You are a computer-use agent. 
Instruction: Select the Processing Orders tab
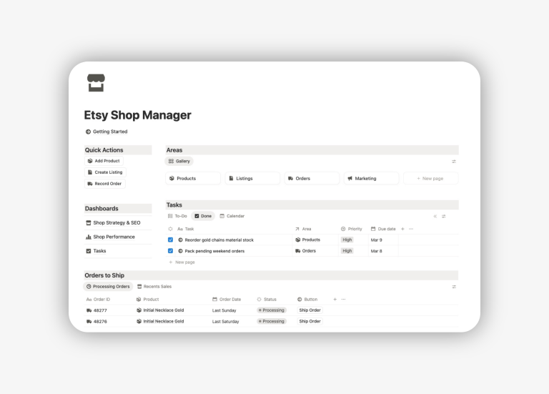108,287
